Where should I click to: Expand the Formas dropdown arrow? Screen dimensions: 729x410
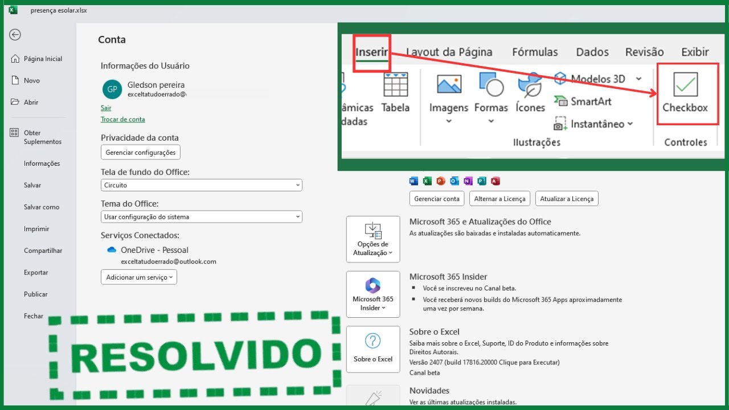[x=491, y=121]
